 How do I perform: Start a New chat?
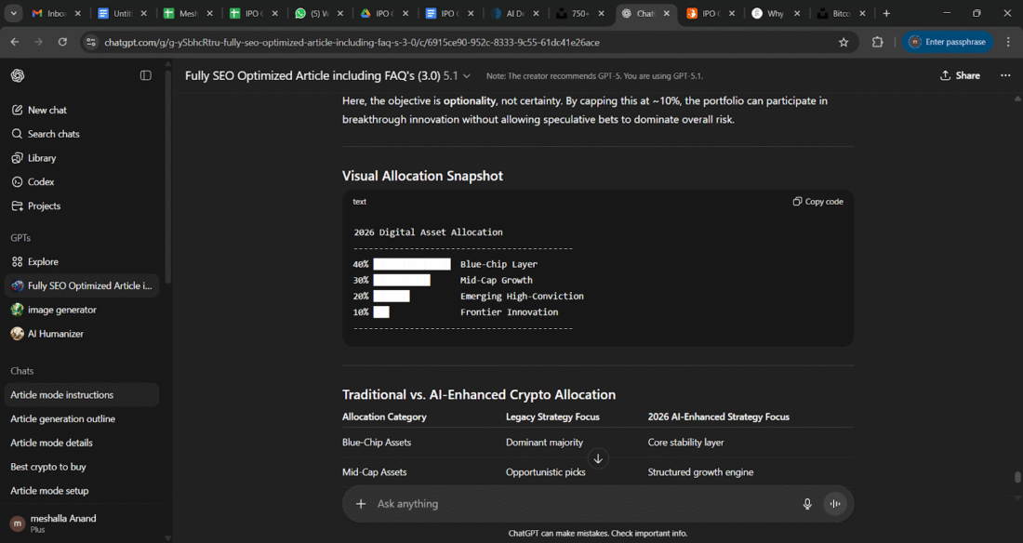point(46,110)
